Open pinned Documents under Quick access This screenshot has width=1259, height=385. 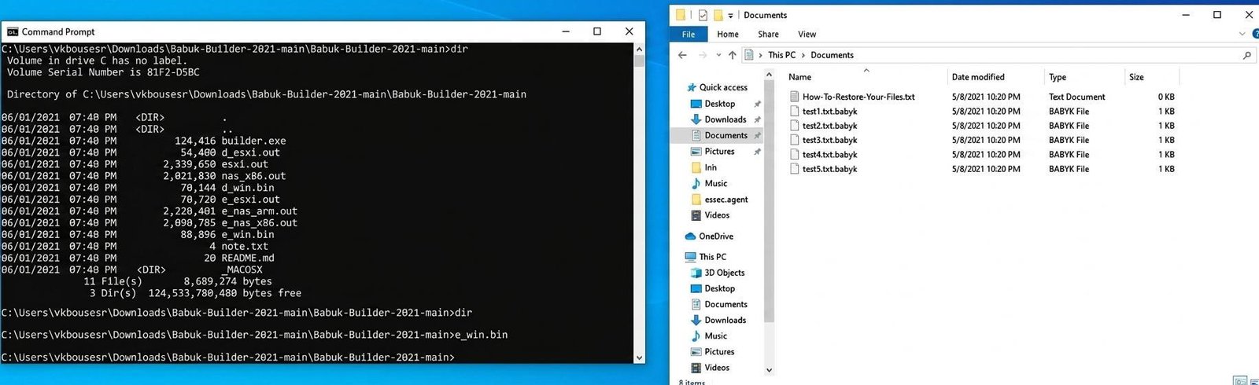[725, 135]
